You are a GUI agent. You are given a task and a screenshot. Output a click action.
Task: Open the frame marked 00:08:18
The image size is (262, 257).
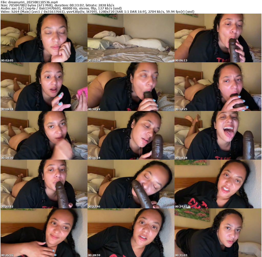pos(44,87)
